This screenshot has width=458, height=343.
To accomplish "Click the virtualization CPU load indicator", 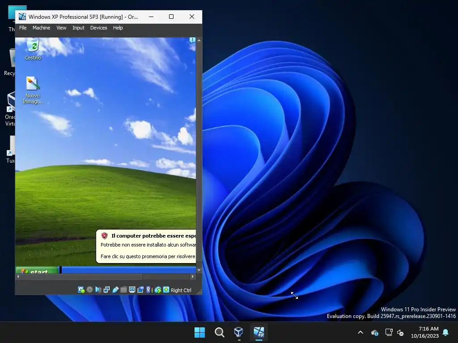I will click(x=149, y=289).
